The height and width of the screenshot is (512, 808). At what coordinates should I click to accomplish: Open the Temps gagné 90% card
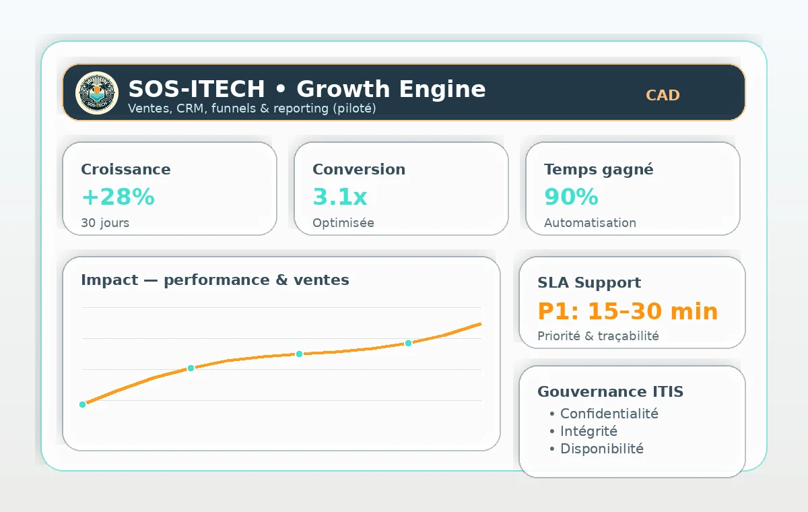632,189
